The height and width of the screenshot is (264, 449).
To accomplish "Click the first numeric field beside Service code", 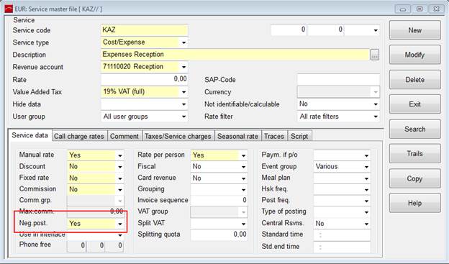I will pyautogui.click(x=289, y=29).
